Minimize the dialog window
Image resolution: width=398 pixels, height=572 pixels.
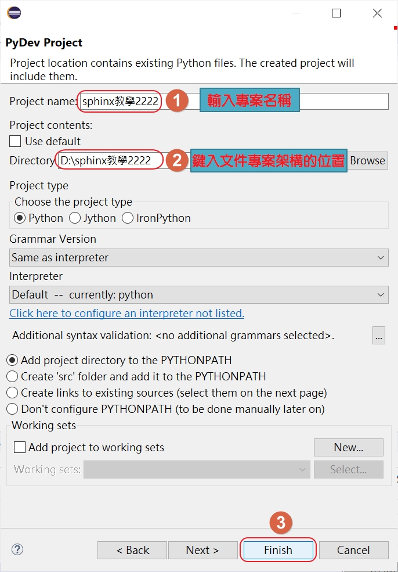pos(296,13)
